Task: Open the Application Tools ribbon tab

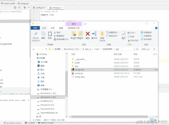Action: pos(74,28)
